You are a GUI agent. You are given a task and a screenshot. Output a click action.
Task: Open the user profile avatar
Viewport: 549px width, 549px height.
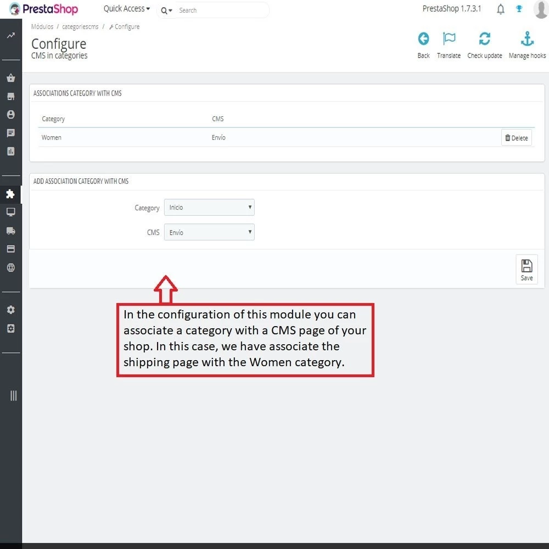[x=541, y=9]
